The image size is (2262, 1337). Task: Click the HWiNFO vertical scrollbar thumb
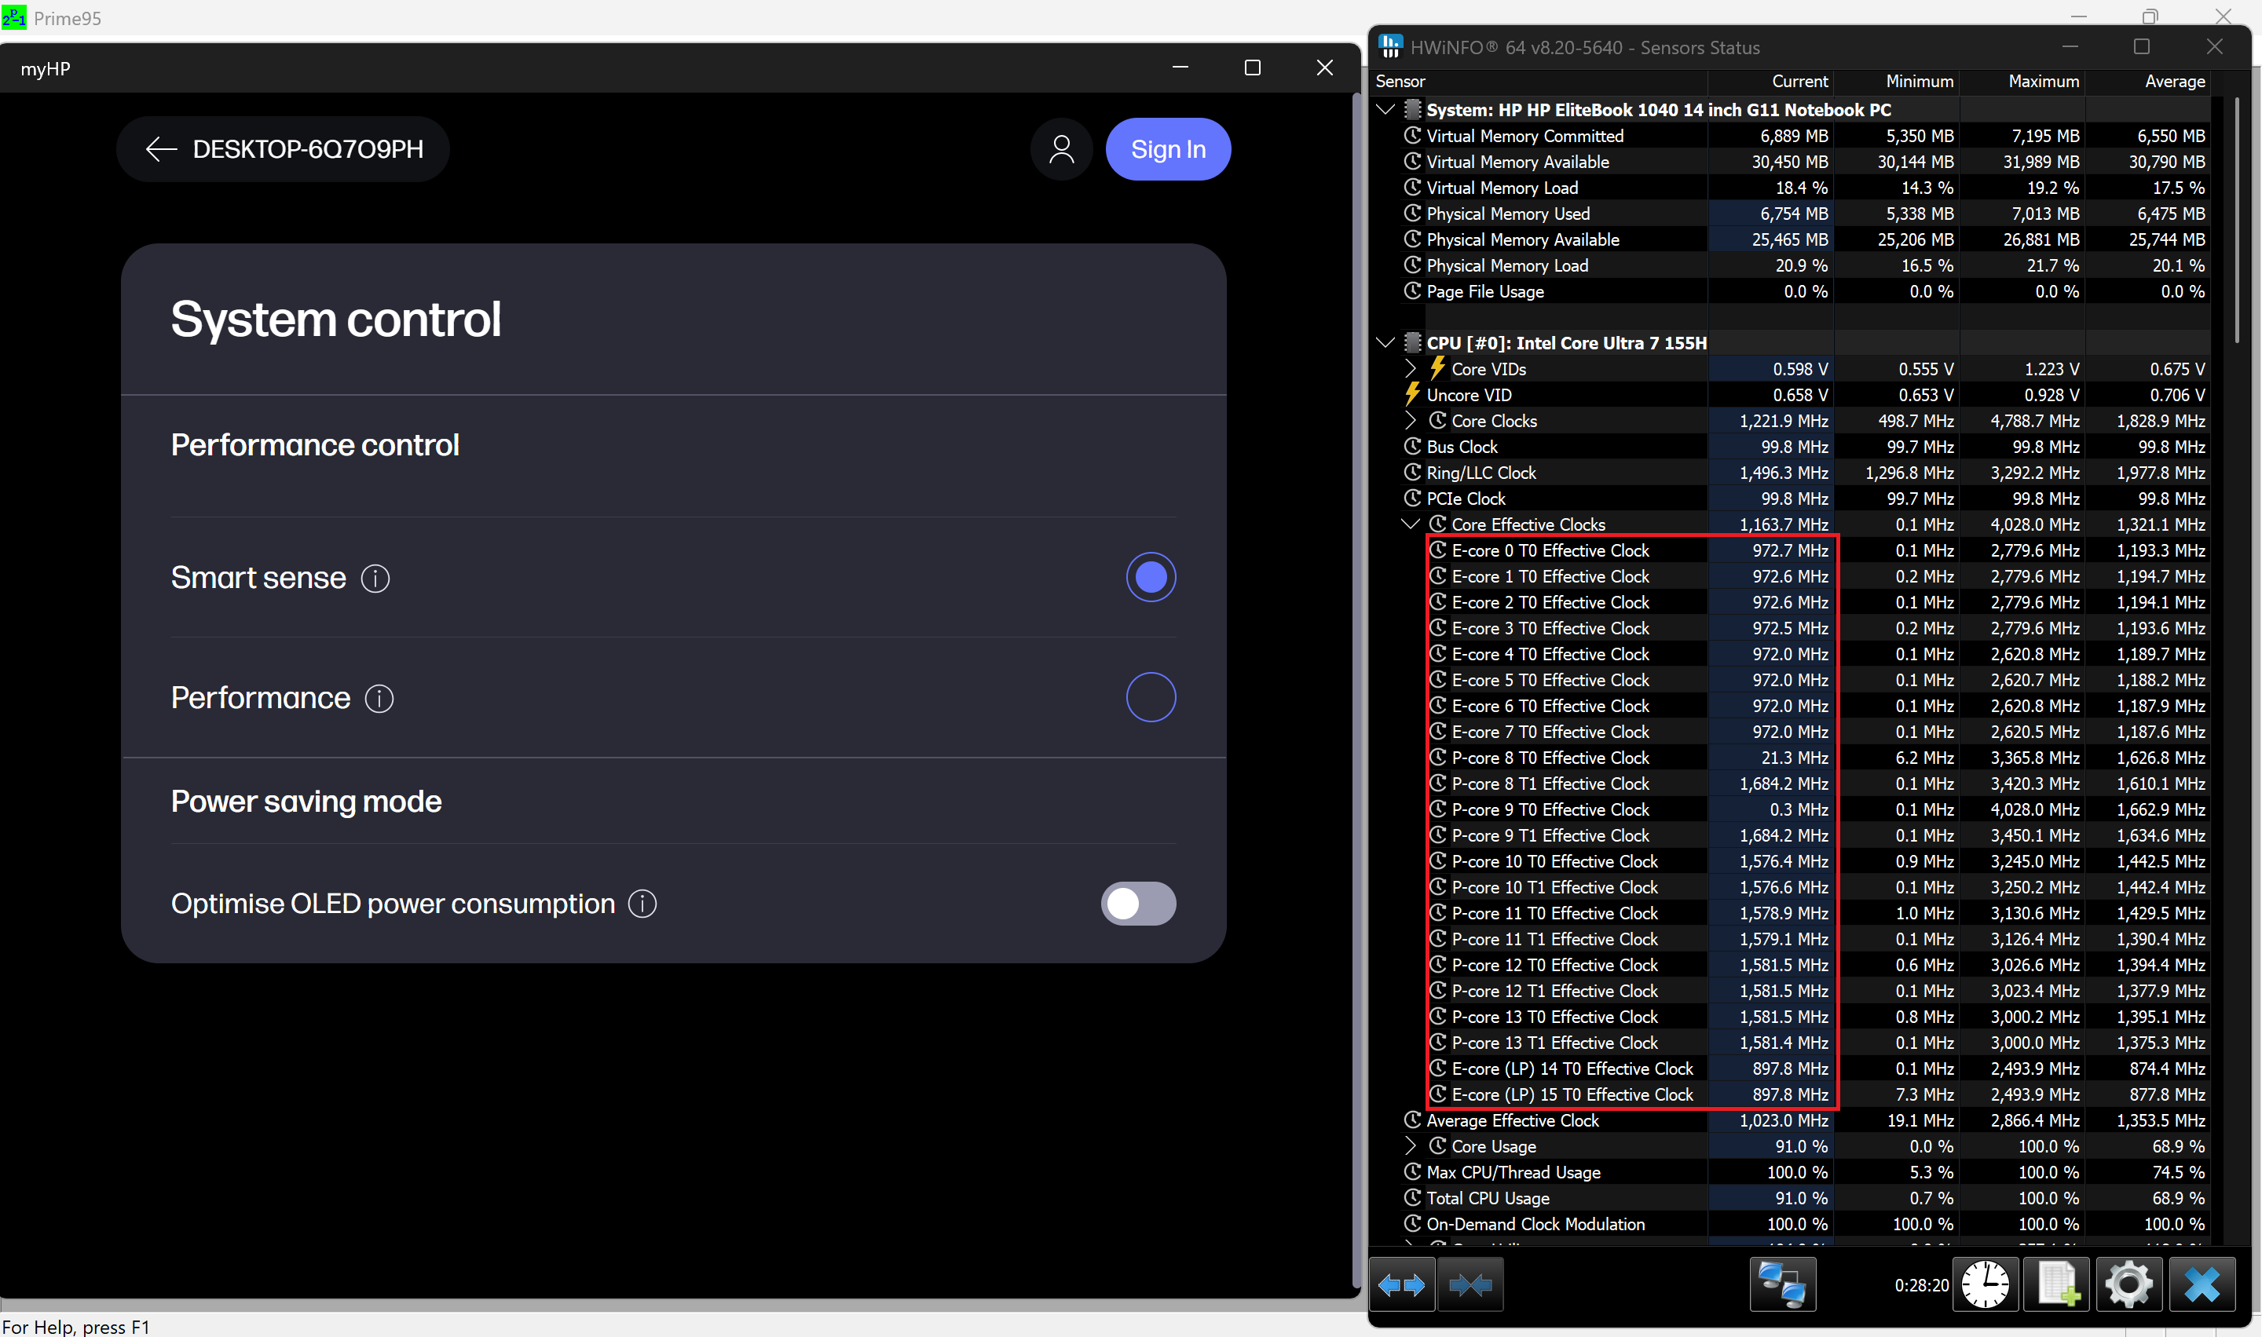[2236, 221]
